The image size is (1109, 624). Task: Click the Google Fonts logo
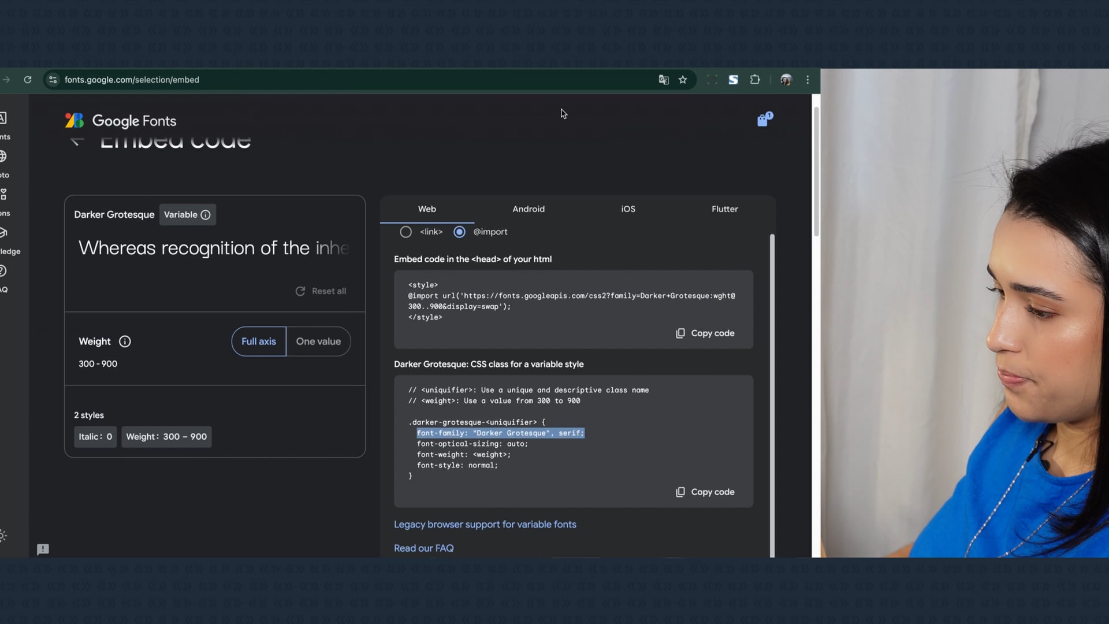(121, 121)
